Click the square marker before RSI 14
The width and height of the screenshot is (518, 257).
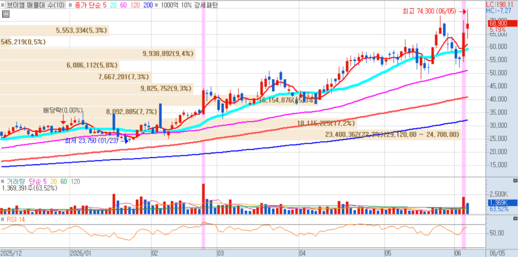point(3,219)
